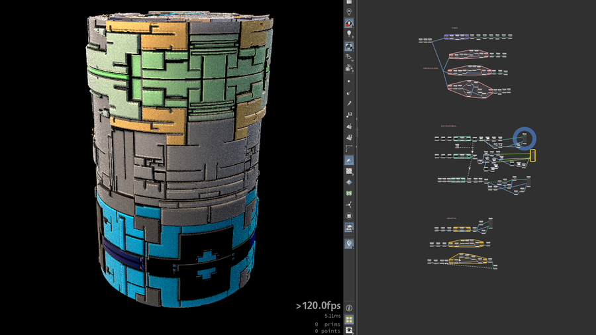This screenshot has height=335, width=596.
Task: Open the highlighted shading mode dropdown icon
Action: [x=349, y=46]
